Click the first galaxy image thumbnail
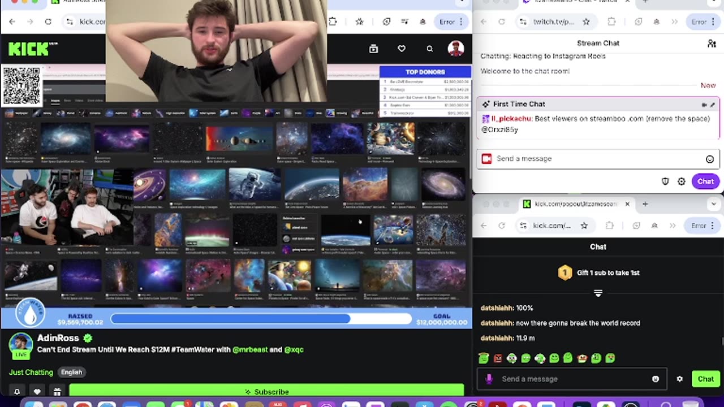724x407 pixels. click(65, 138)
